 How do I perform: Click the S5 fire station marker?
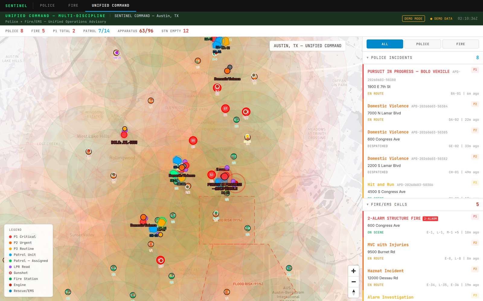point(193,141)
